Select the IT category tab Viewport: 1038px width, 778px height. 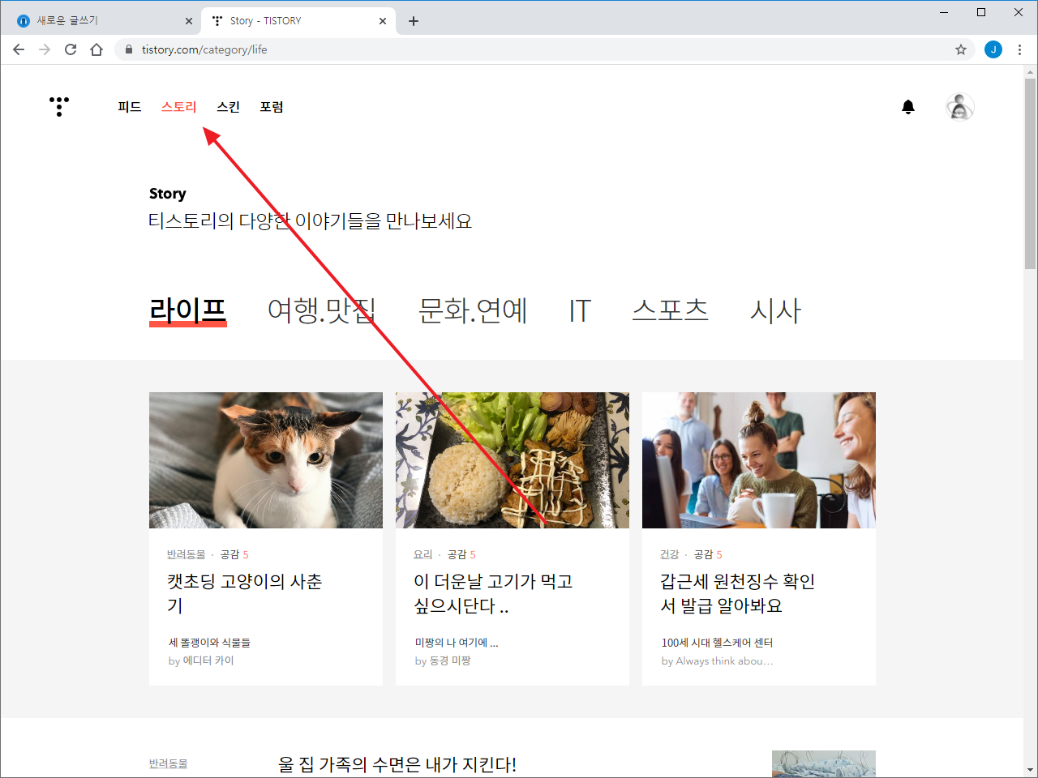[x=580, y=311]
